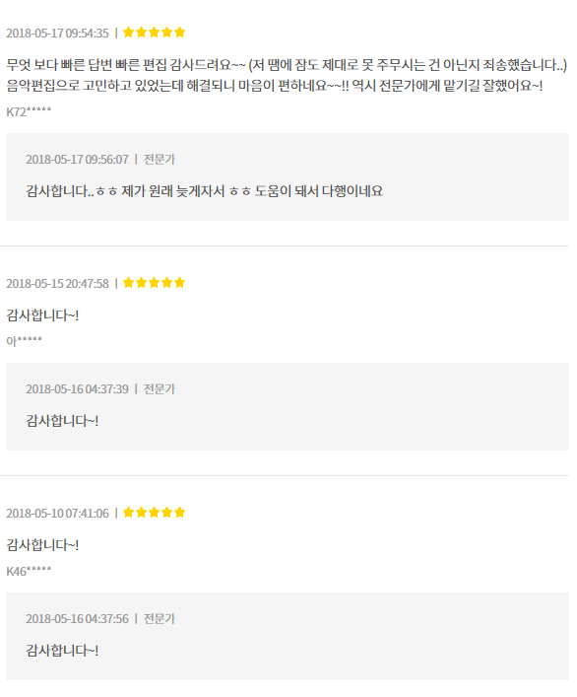
Task: Click 전문가 label in 04:37:56 reply
Action: (x=160, y=619)
